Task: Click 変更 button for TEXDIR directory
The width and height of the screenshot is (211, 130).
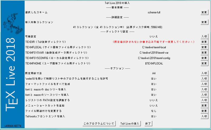Action: 204,42
